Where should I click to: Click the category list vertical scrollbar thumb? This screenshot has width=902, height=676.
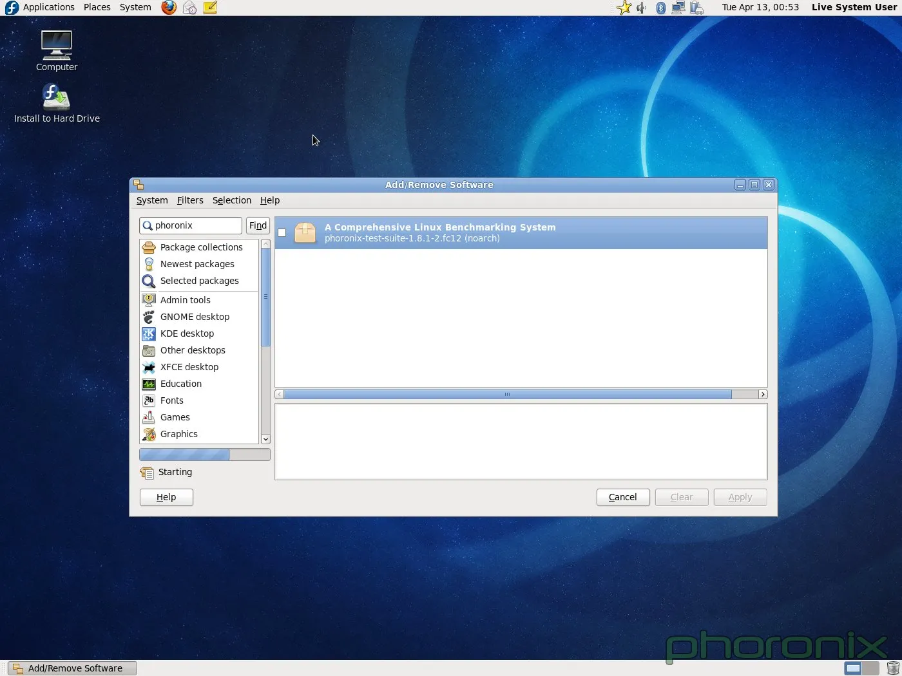pyautogui.click(x=265, y=297)
